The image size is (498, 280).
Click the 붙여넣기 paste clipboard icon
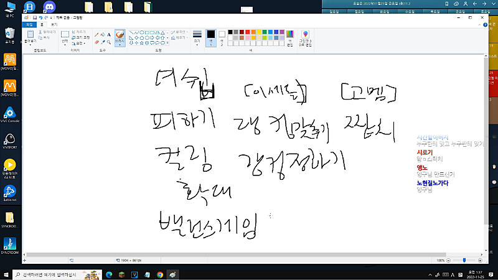point(31,34)
